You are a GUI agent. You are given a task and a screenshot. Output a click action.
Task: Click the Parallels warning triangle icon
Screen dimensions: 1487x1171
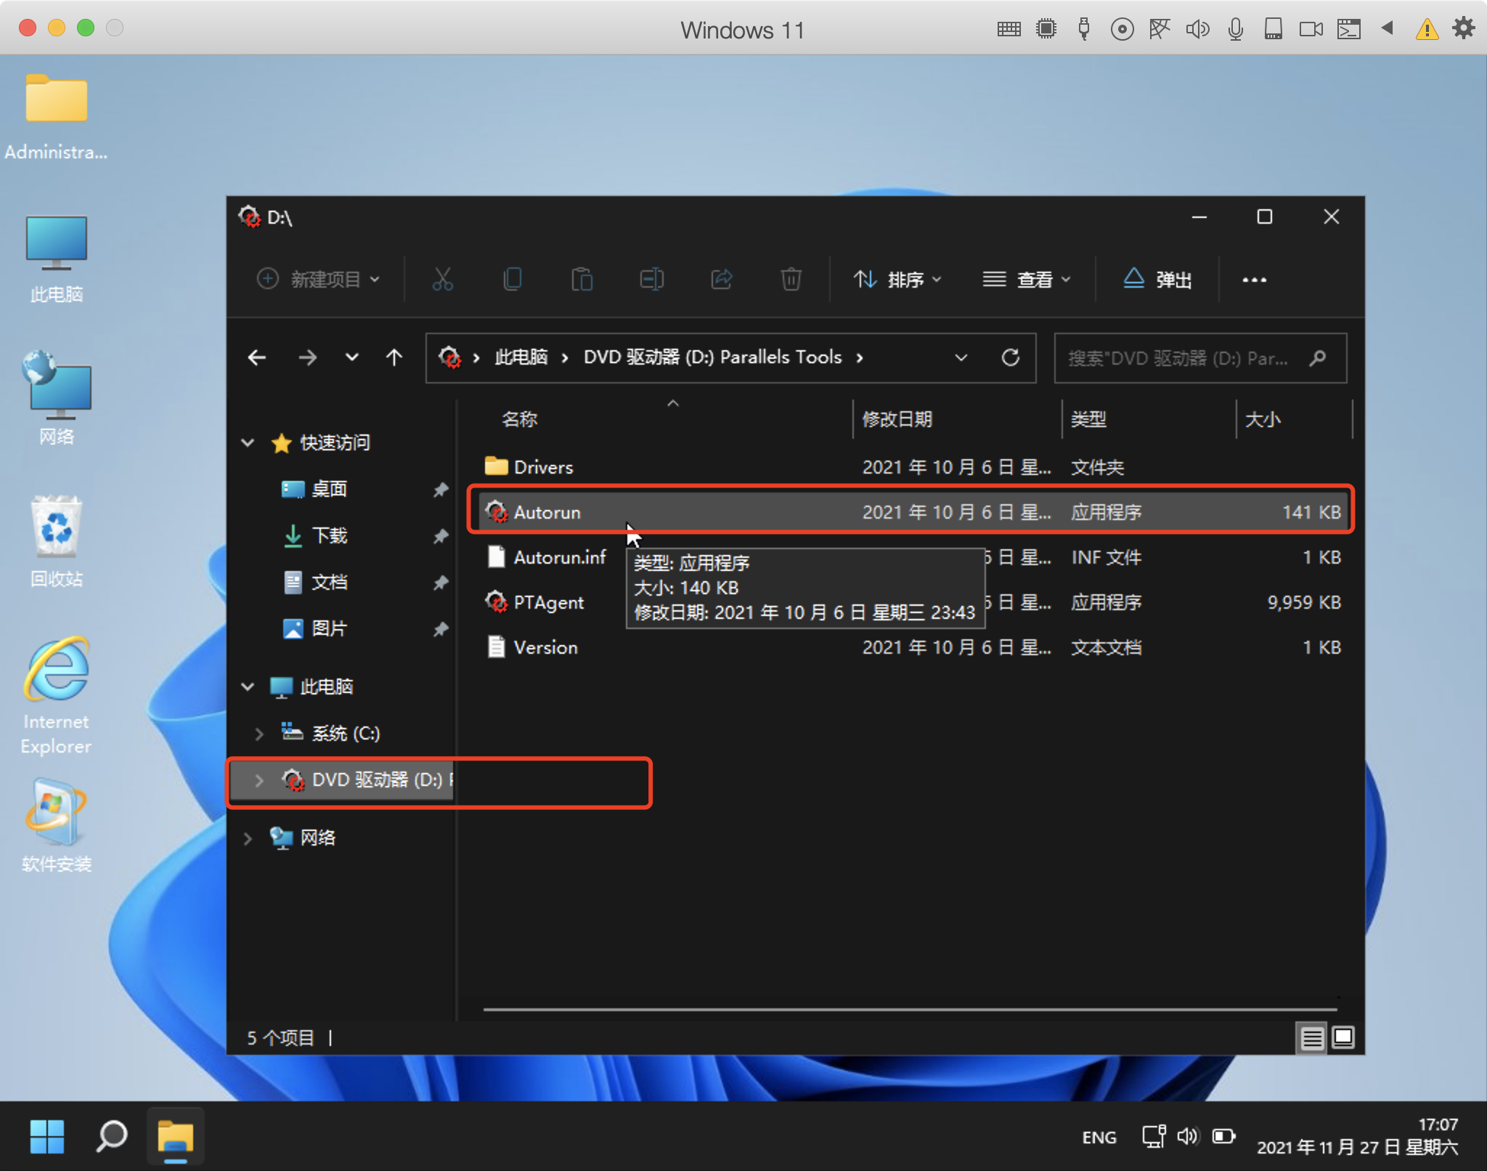(1427, 28)
